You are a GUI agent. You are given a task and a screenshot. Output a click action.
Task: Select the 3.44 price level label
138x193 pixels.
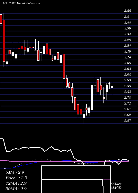pyautogui.click(x=128, y=23)
